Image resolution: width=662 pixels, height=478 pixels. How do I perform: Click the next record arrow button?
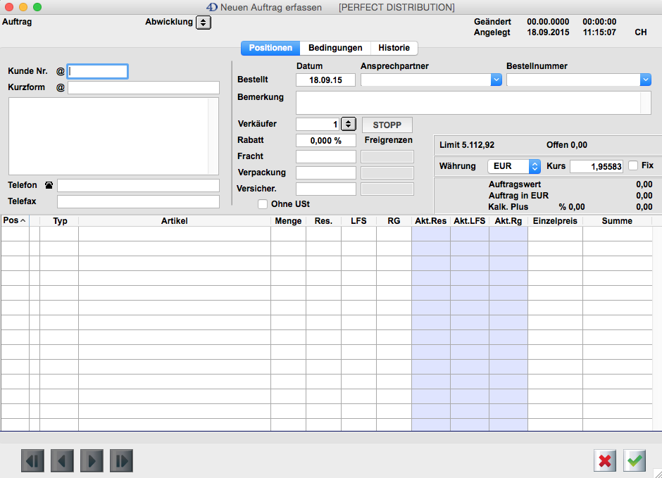click(x=92, y=461)
